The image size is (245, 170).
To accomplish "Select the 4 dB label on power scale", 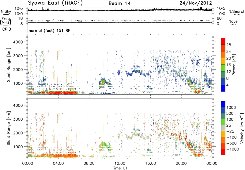I will coord(228,85).
